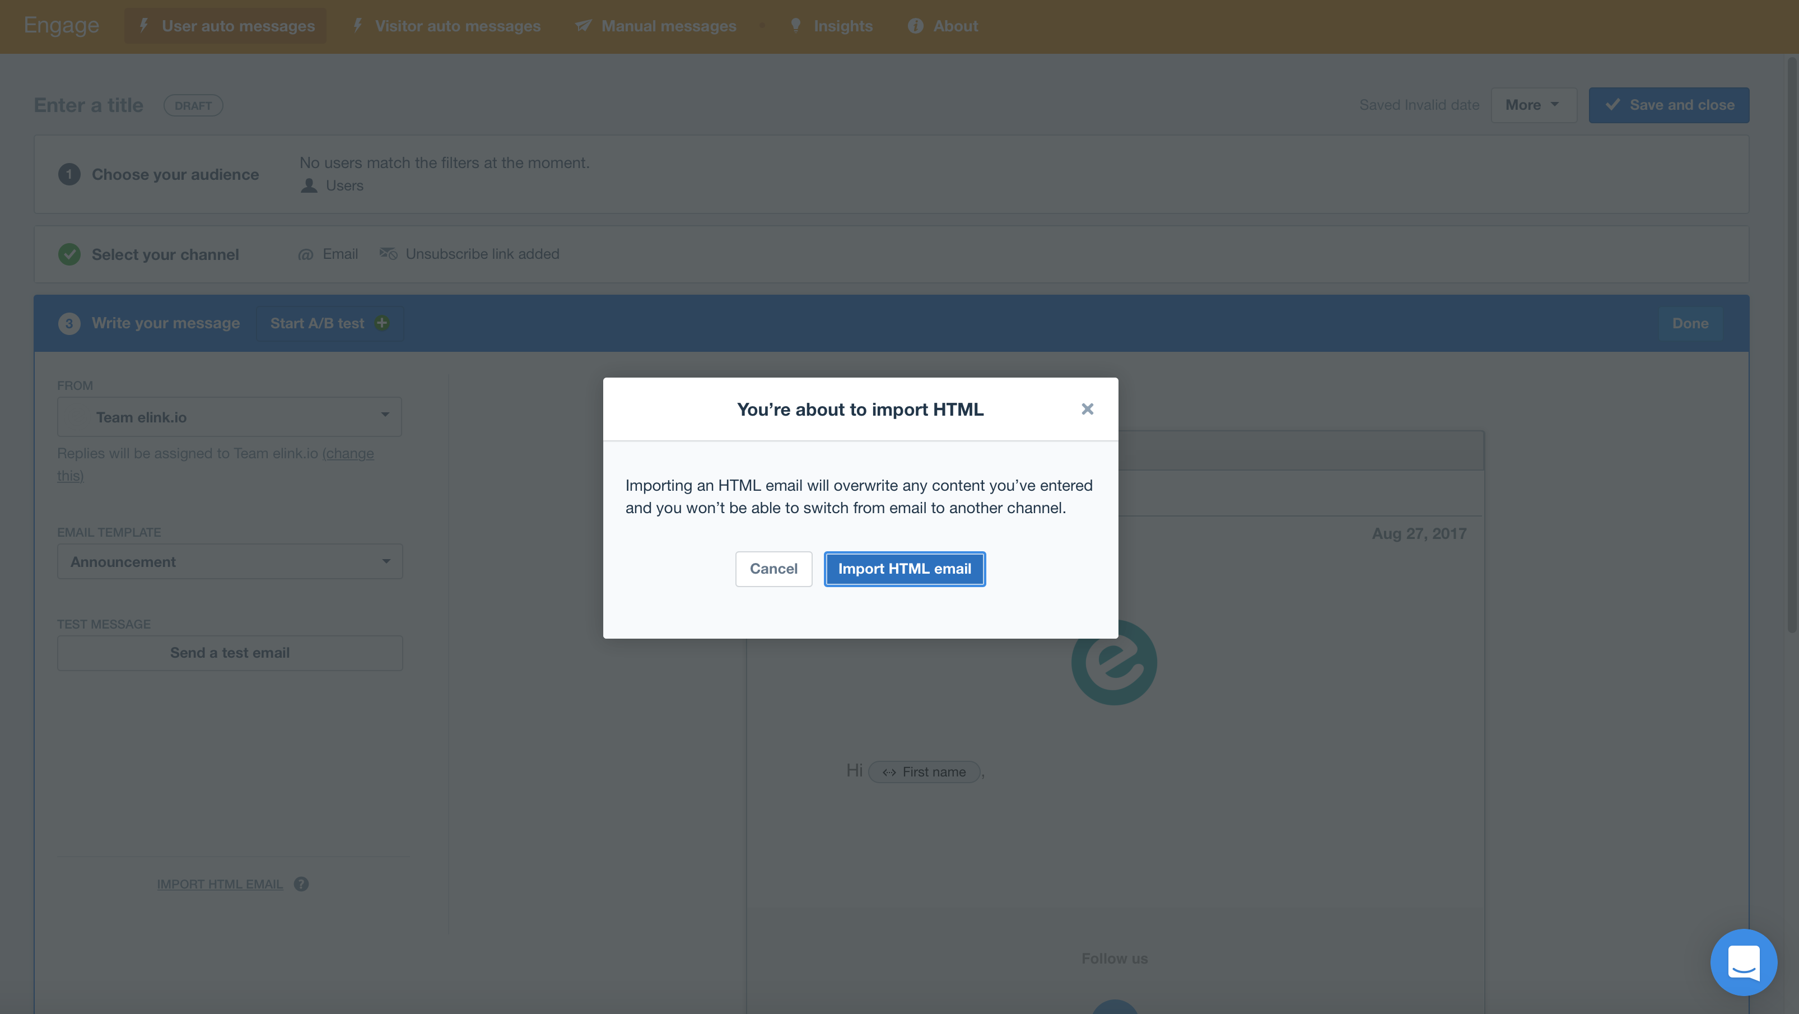The height and width of the screenshot is (1014, 1799).
Task: Expand Select your channel step
Action: pyautogui.click(x=892, y=254)
